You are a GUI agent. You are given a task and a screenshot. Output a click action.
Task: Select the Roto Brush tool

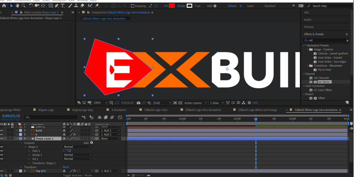90,6
